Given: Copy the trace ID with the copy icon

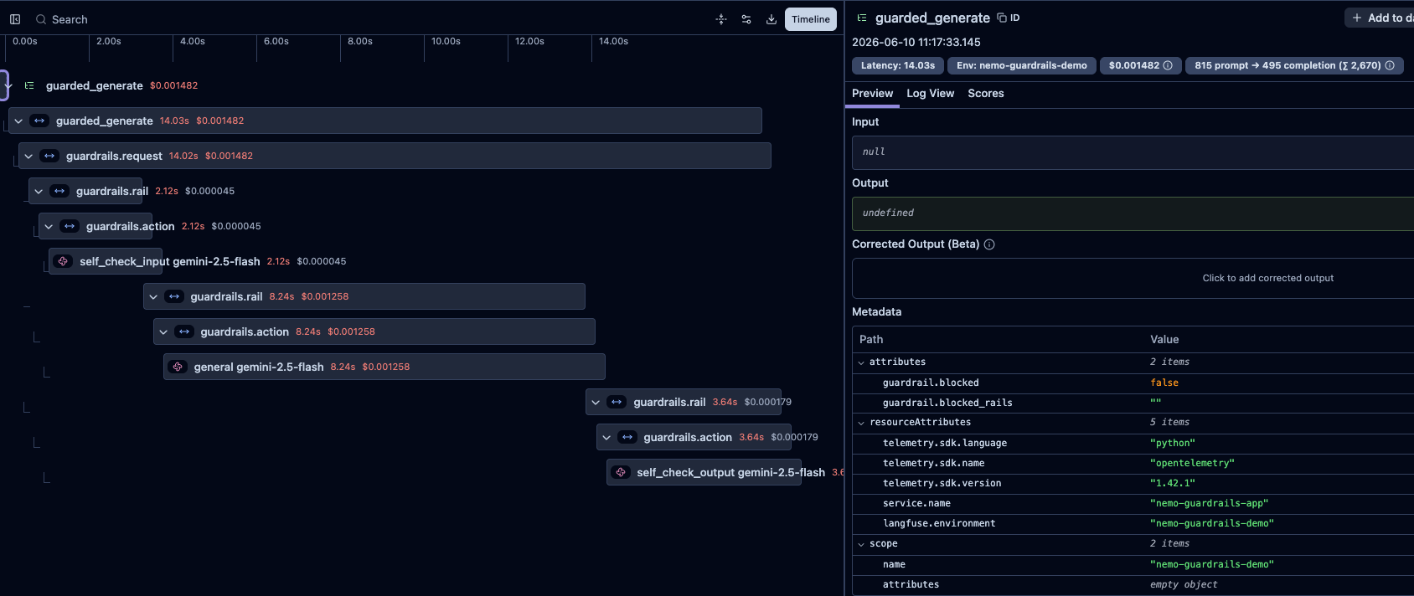Looking at the screenshot, I should tap(1002, 18).
